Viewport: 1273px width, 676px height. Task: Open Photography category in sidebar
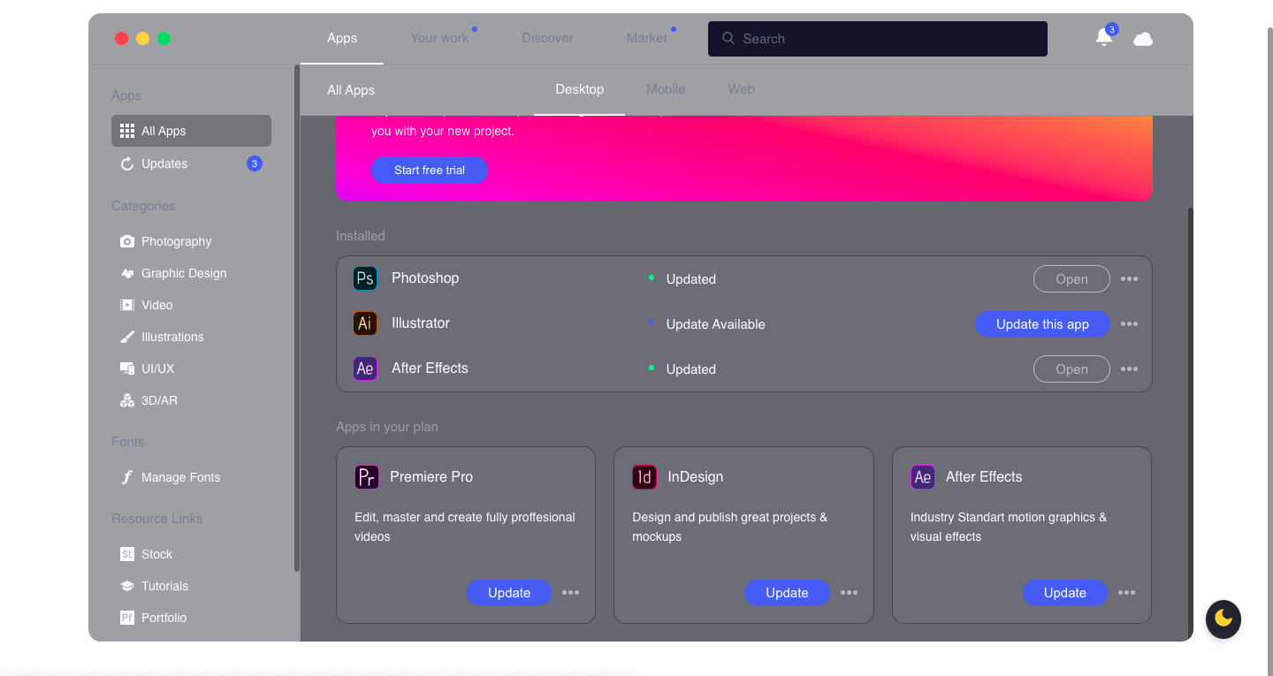click(176, 241)
